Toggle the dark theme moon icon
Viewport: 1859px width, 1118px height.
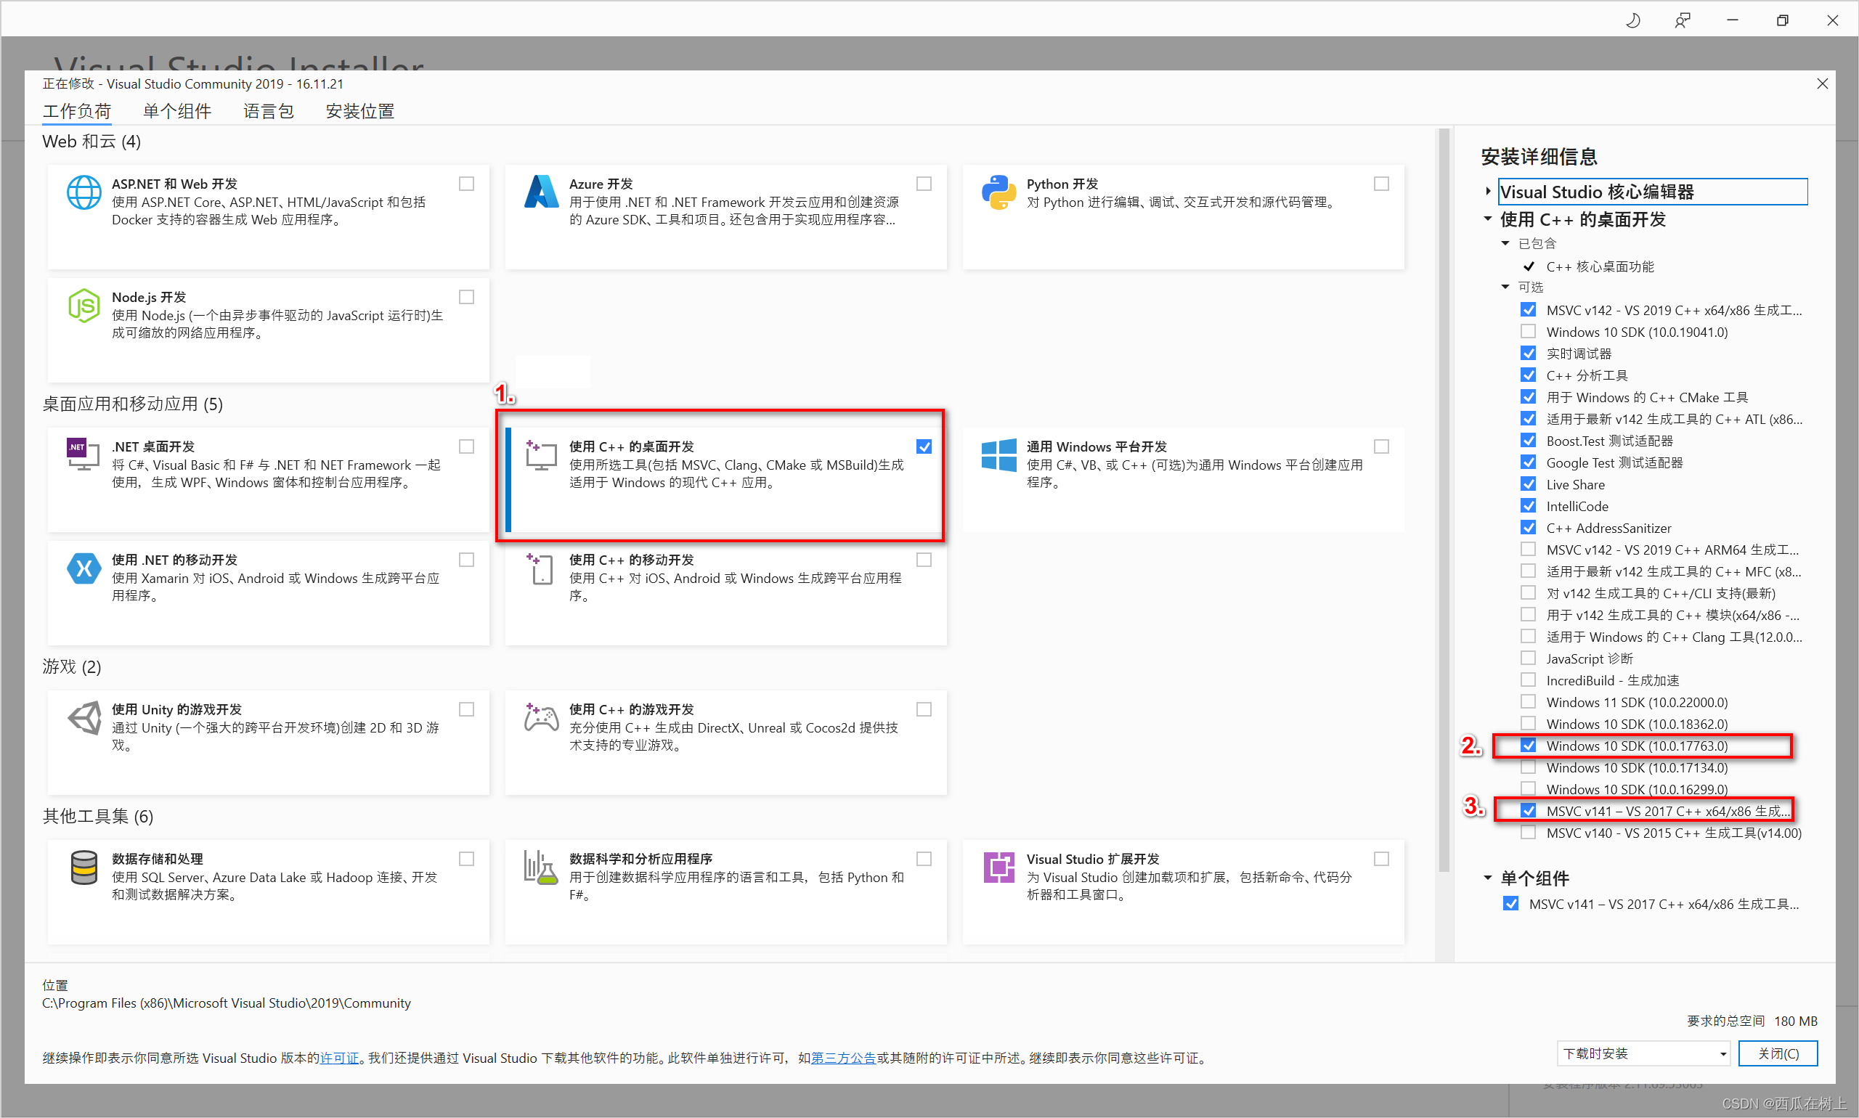pos(1633,20)
